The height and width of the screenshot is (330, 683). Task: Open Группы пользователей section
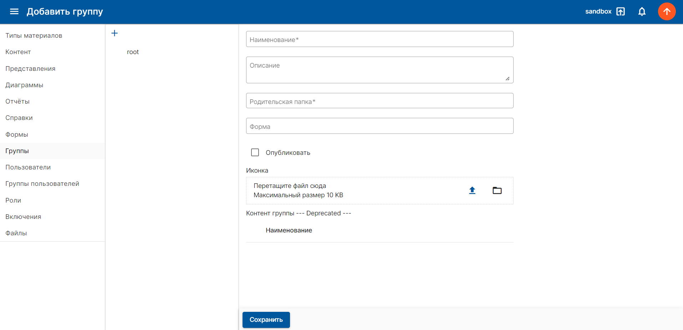click(52, 184)
